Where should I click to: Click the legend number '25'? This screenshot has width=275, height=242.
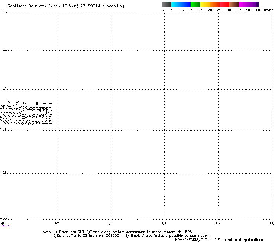210,10
